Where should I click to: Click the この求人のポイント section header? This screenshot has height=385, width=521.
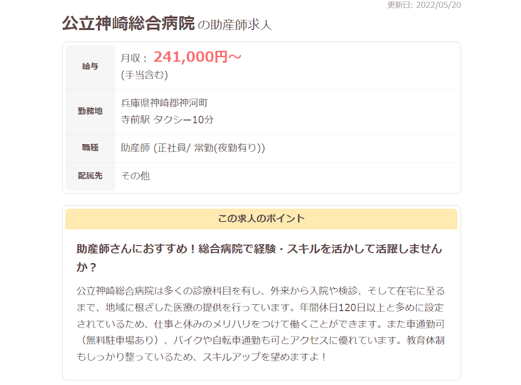tap(261, 218)
